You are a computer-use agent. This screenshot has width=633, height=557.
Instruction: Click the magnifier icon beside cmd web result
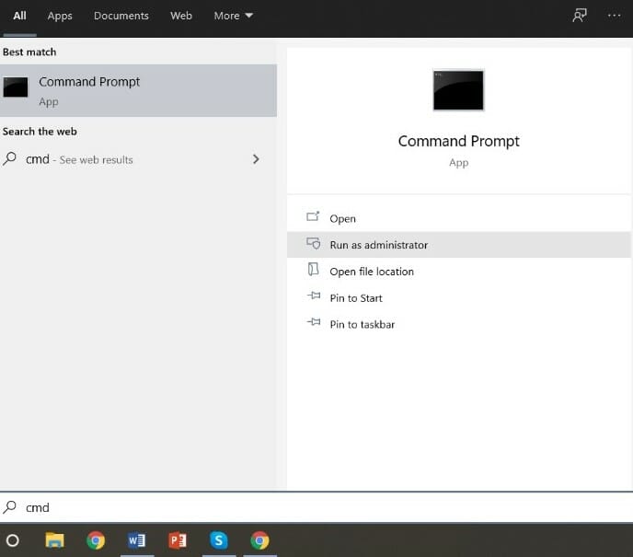click(x=10, y=158)
